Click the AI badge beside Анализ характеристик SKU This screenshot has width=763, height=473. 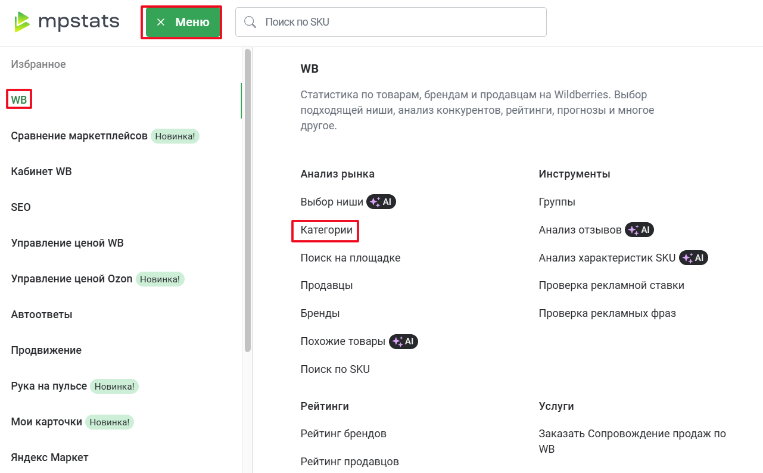(x=693, y=257)
